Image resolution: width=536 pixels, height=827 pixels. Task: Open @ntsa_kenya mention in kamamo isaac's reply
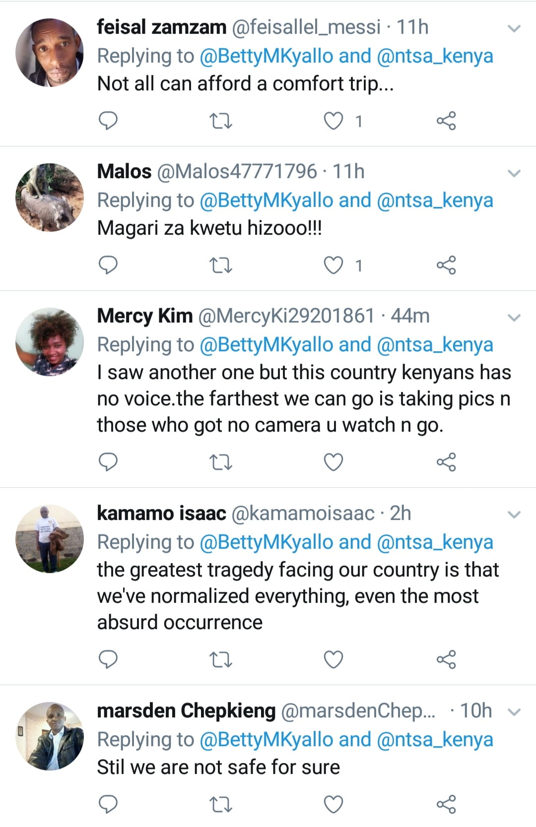435,542
